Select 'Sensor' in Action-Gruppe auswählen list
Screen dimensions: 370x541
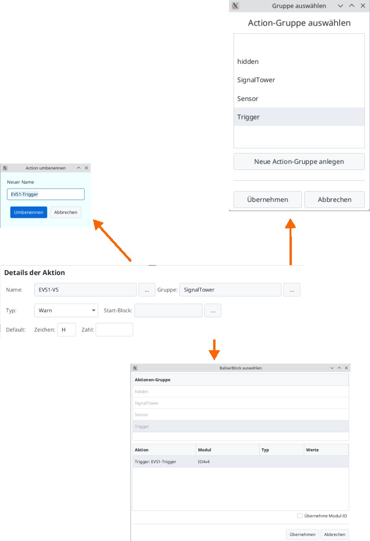299,99
